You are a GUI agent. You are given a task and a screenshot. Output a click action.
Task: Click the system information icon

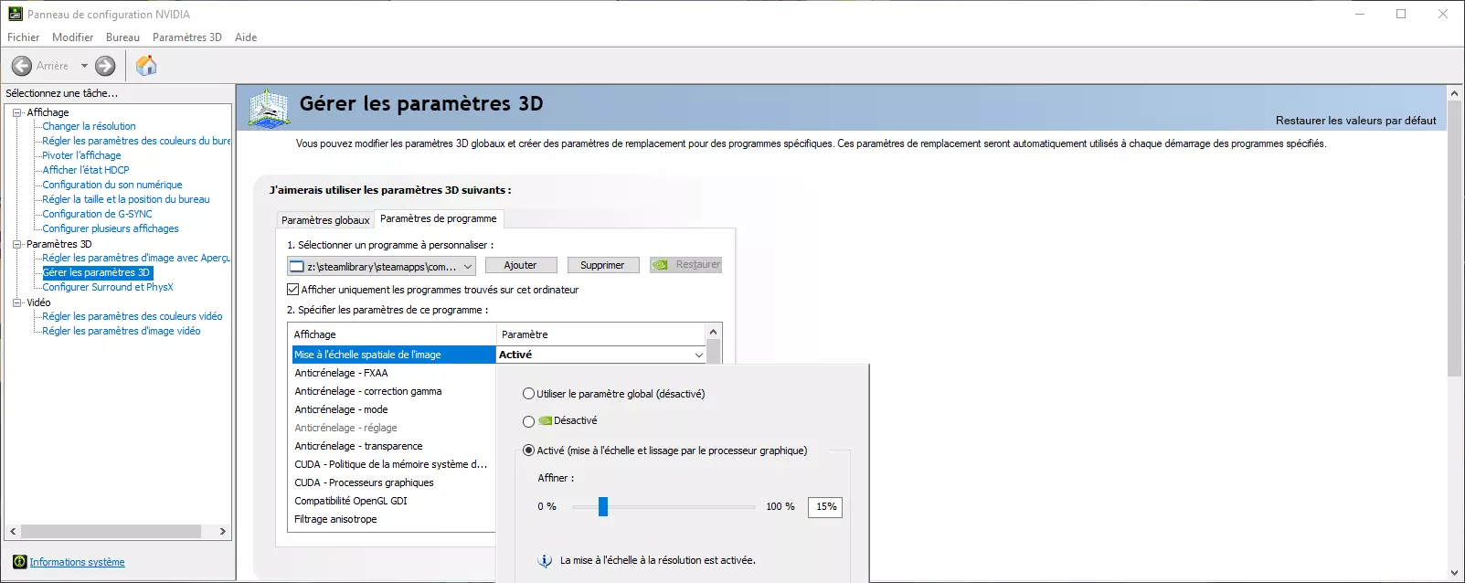[x=19, y=562]
